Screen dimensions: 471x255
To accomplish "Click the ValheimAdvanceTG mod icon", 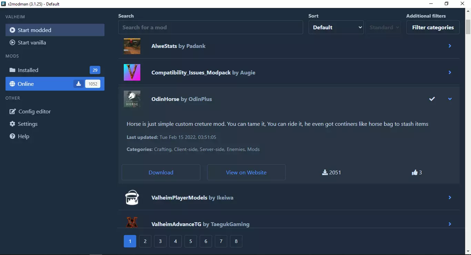I will point(132,222).
